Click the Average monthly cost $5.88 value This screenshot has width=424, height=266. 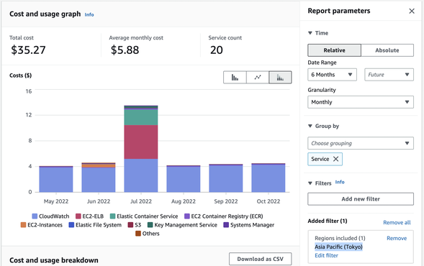tap(125, 50)
